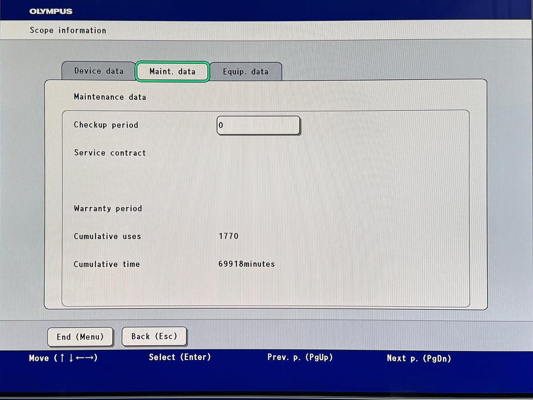This screenshot has height=400, width=533.
Task: Click the Warranty period label
Action: (108, 208)
